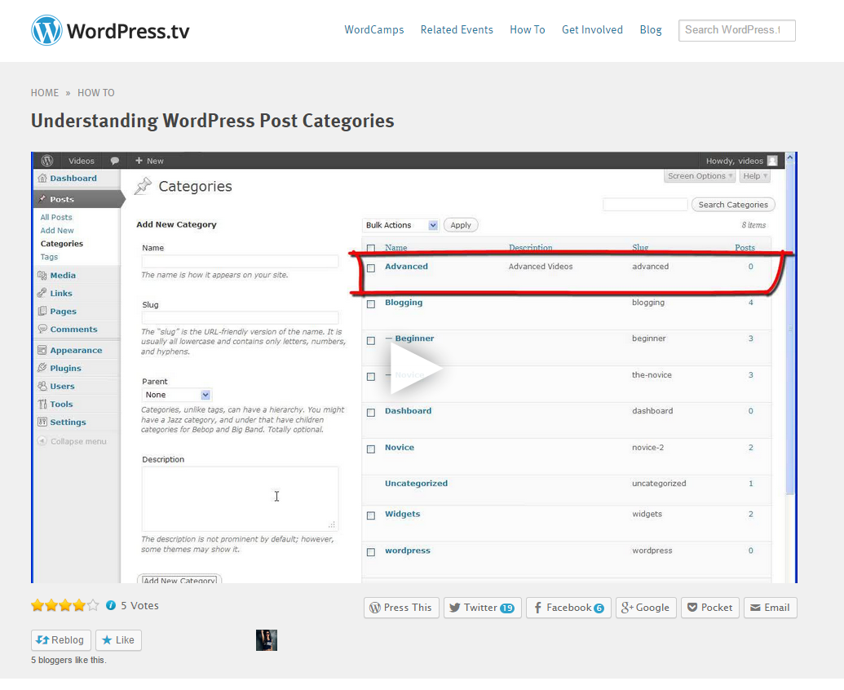This screenshot has height=690, width=844.
Task: Open the Blog menu item
Action: 651,29
